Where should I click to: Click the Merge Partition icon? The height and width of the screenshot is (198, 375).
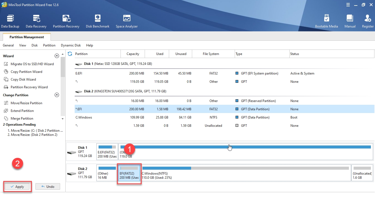point(6,119)
